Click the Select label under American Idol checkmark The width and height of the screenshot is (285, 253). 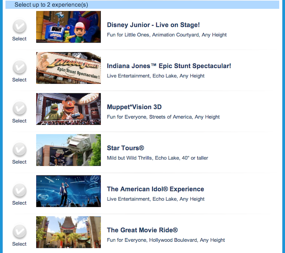point(19,203)
